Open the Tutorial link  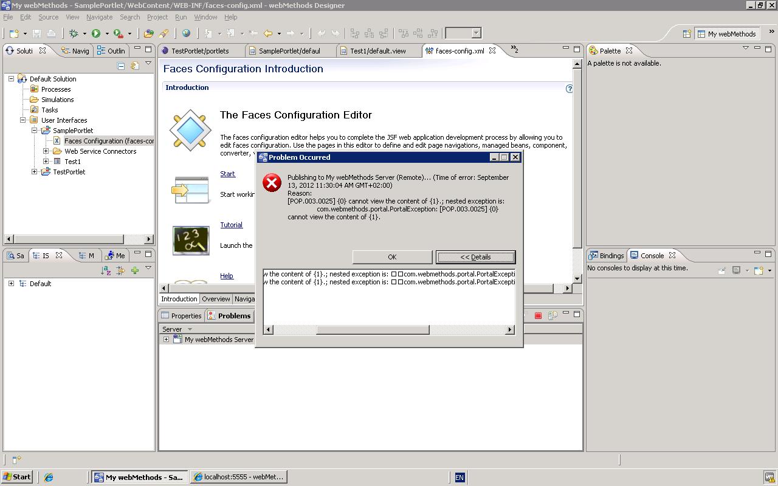231,225
